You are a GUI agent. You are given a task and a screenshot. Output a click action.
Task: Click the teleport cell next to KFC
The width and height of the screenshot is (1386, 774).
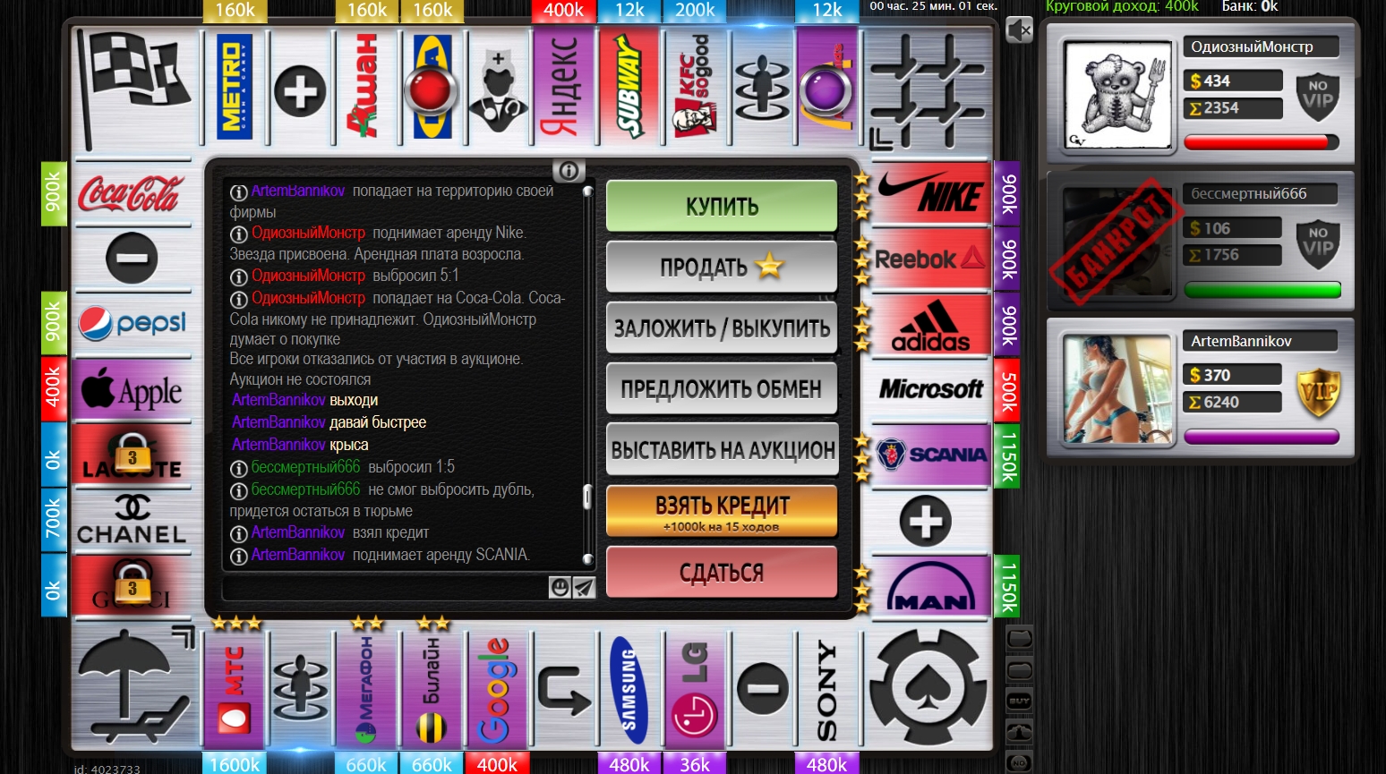[761, 88]
